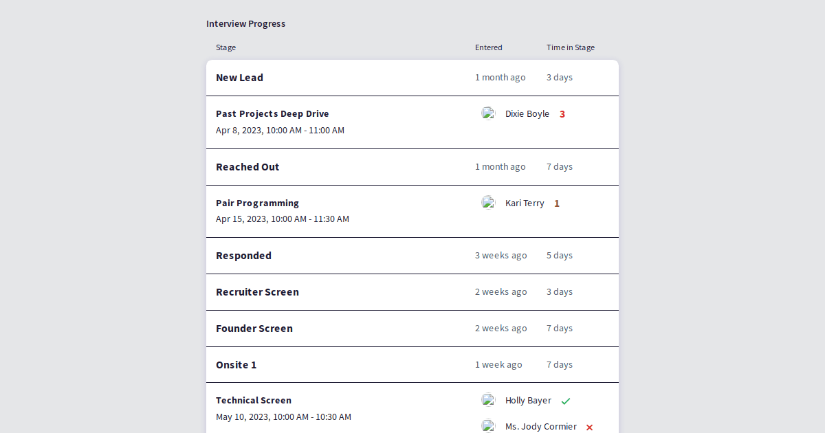This screenshot has height=433, width=825.
Task: Open the Founder Screen stage
Action: pyautogui.click(x=254, y=329)
